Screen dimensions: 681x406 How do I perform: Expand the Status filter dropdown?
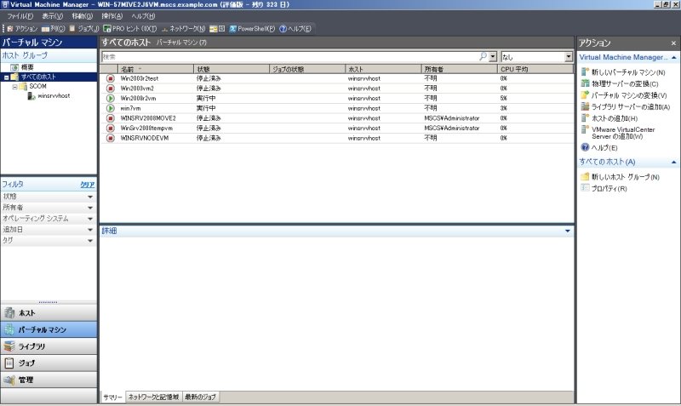click(90, 197)
